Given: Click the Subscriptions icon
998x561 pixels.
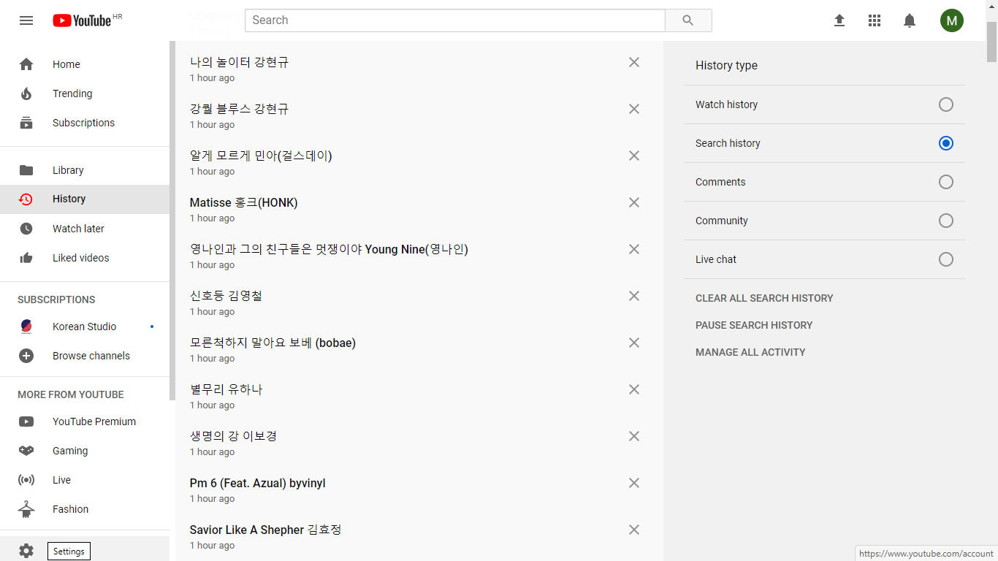Looking at the screenshot, I should pos(26,123).
